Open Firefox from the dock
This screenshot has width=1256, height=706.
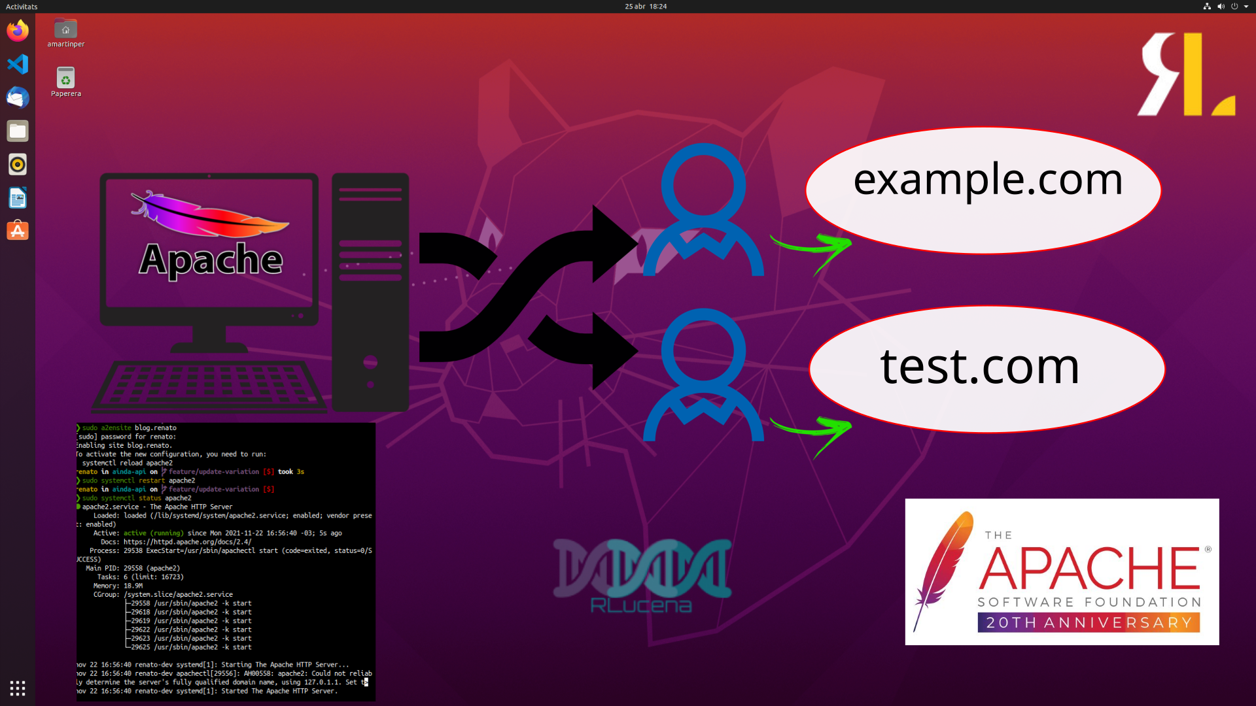pos(18,31)
